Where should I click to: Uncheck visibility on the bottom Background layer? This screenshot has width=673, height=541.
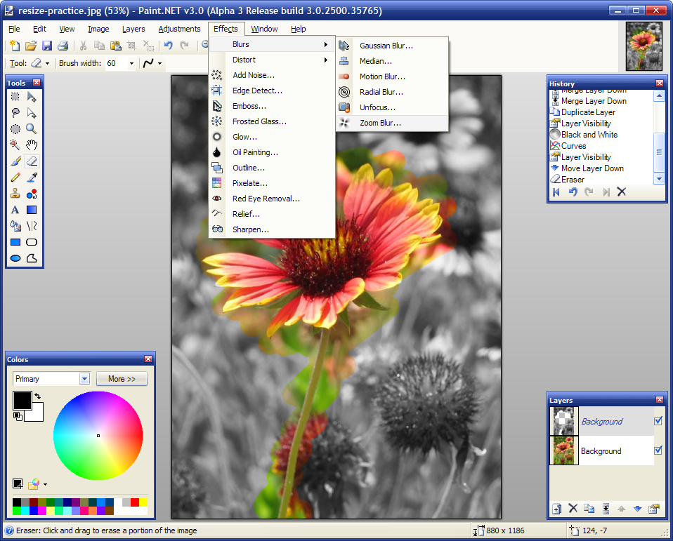(658, 450)
